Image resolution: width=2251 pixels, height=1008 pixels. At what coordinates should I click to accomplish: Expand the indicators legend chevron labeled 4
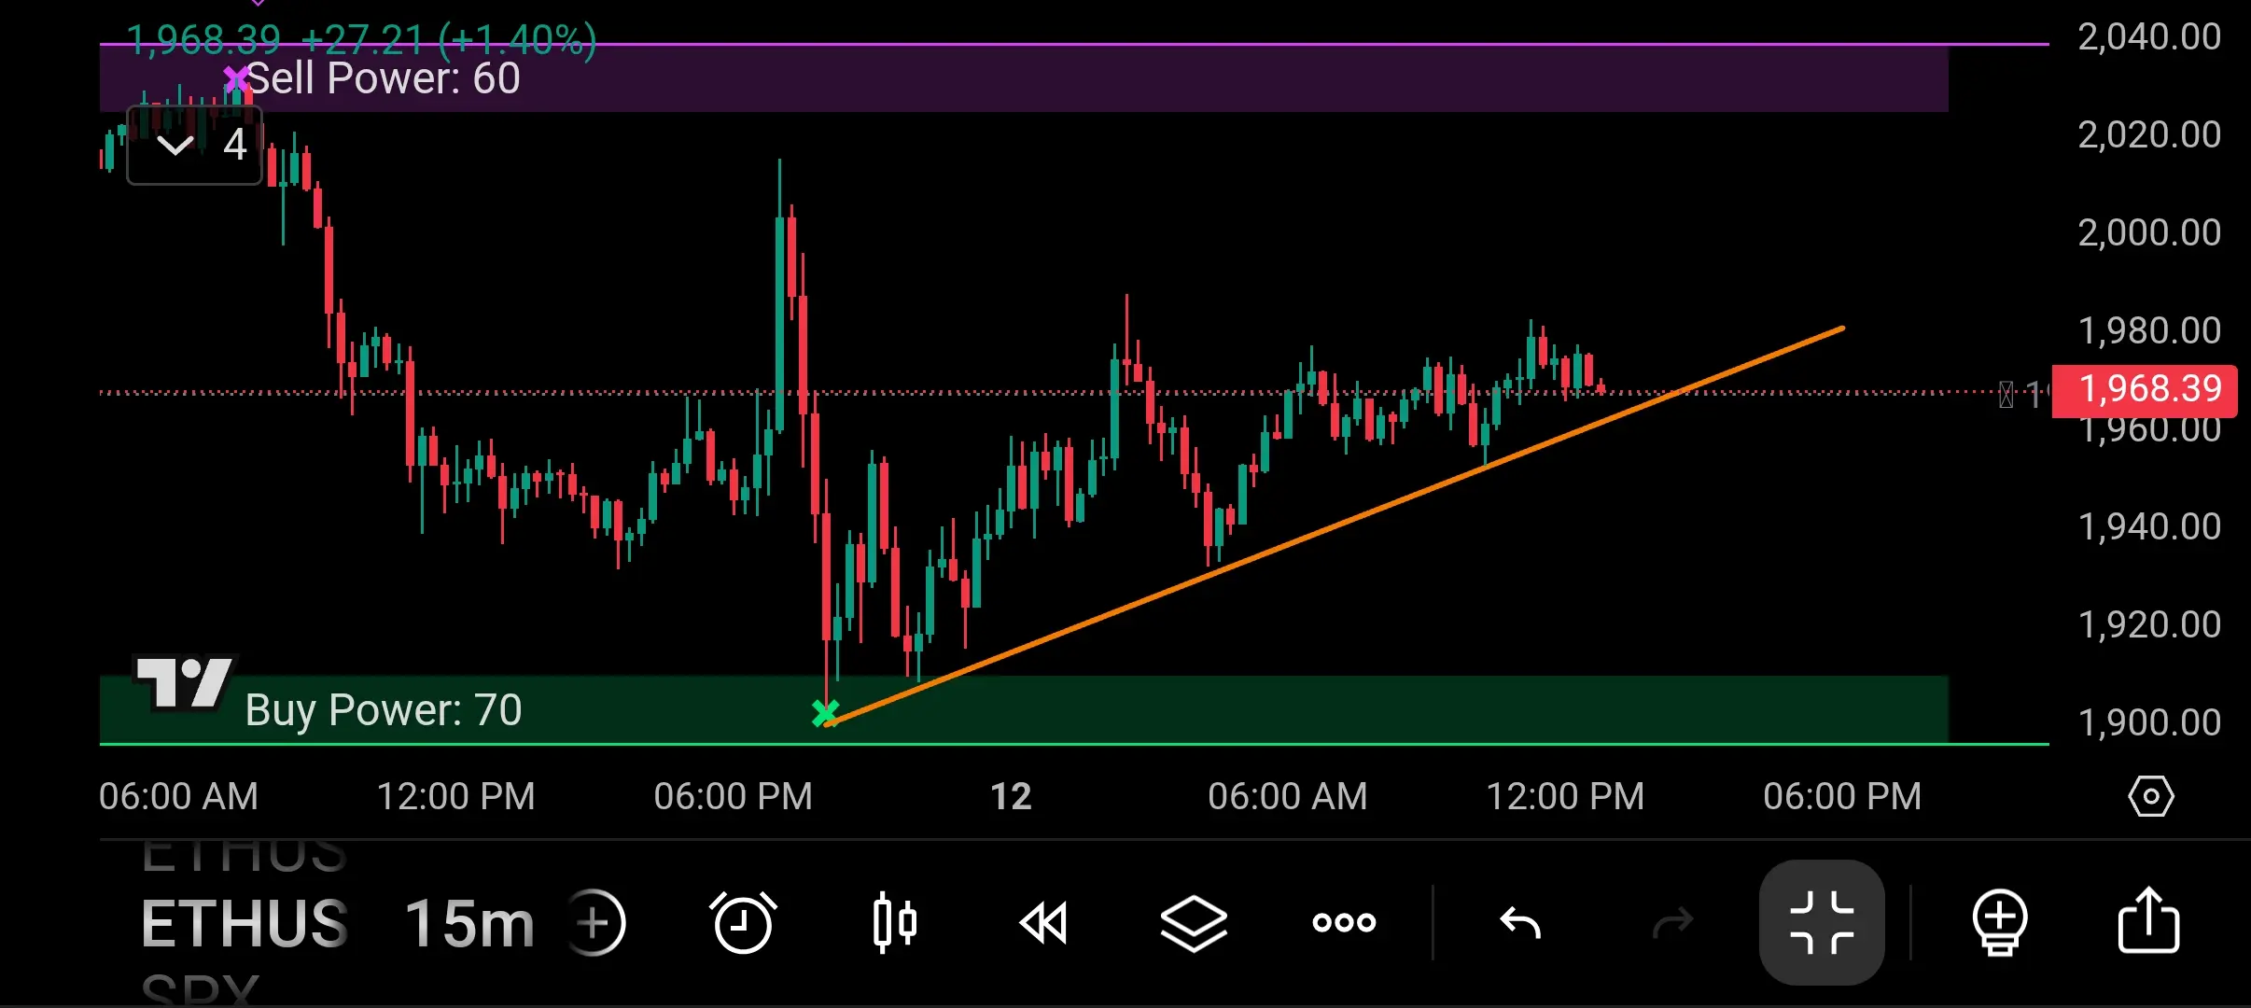coord(194,145)
